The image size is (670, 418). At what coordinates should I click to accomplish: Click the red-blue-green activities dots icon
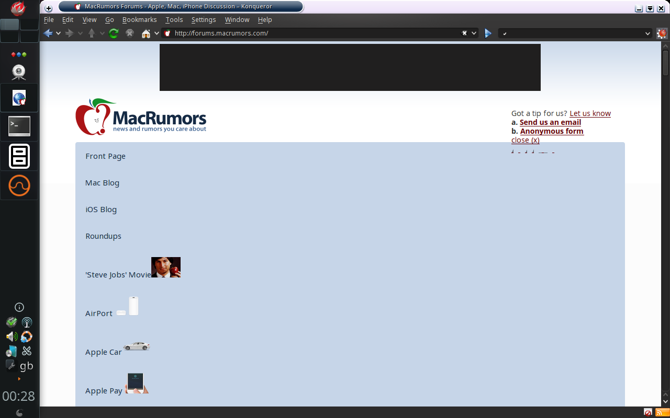coord(19,54)
